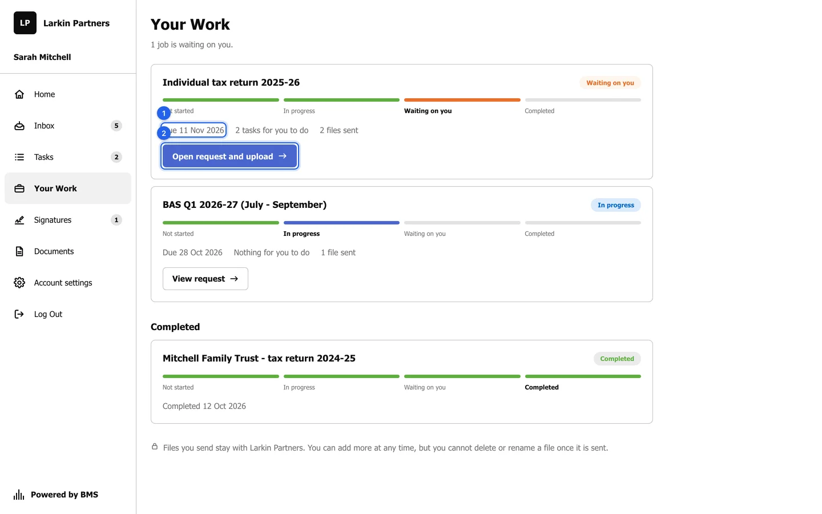Click the Your Work briefcase icon
This screenshot has height=514, width=822.
(x=19, y=188)
